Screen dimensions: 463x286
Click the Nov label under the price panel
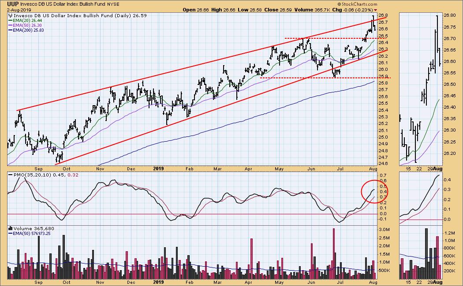[100, 169]
